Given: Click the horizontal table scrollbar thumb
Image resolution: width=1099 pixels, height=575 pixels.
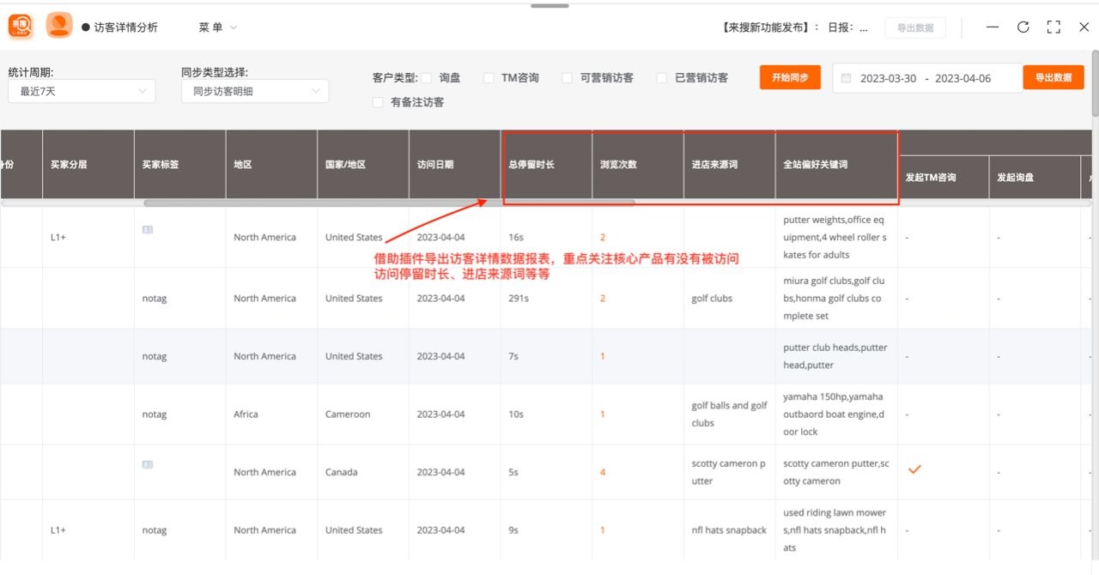Looking at the screenshot, I should (x=389, y=203).
